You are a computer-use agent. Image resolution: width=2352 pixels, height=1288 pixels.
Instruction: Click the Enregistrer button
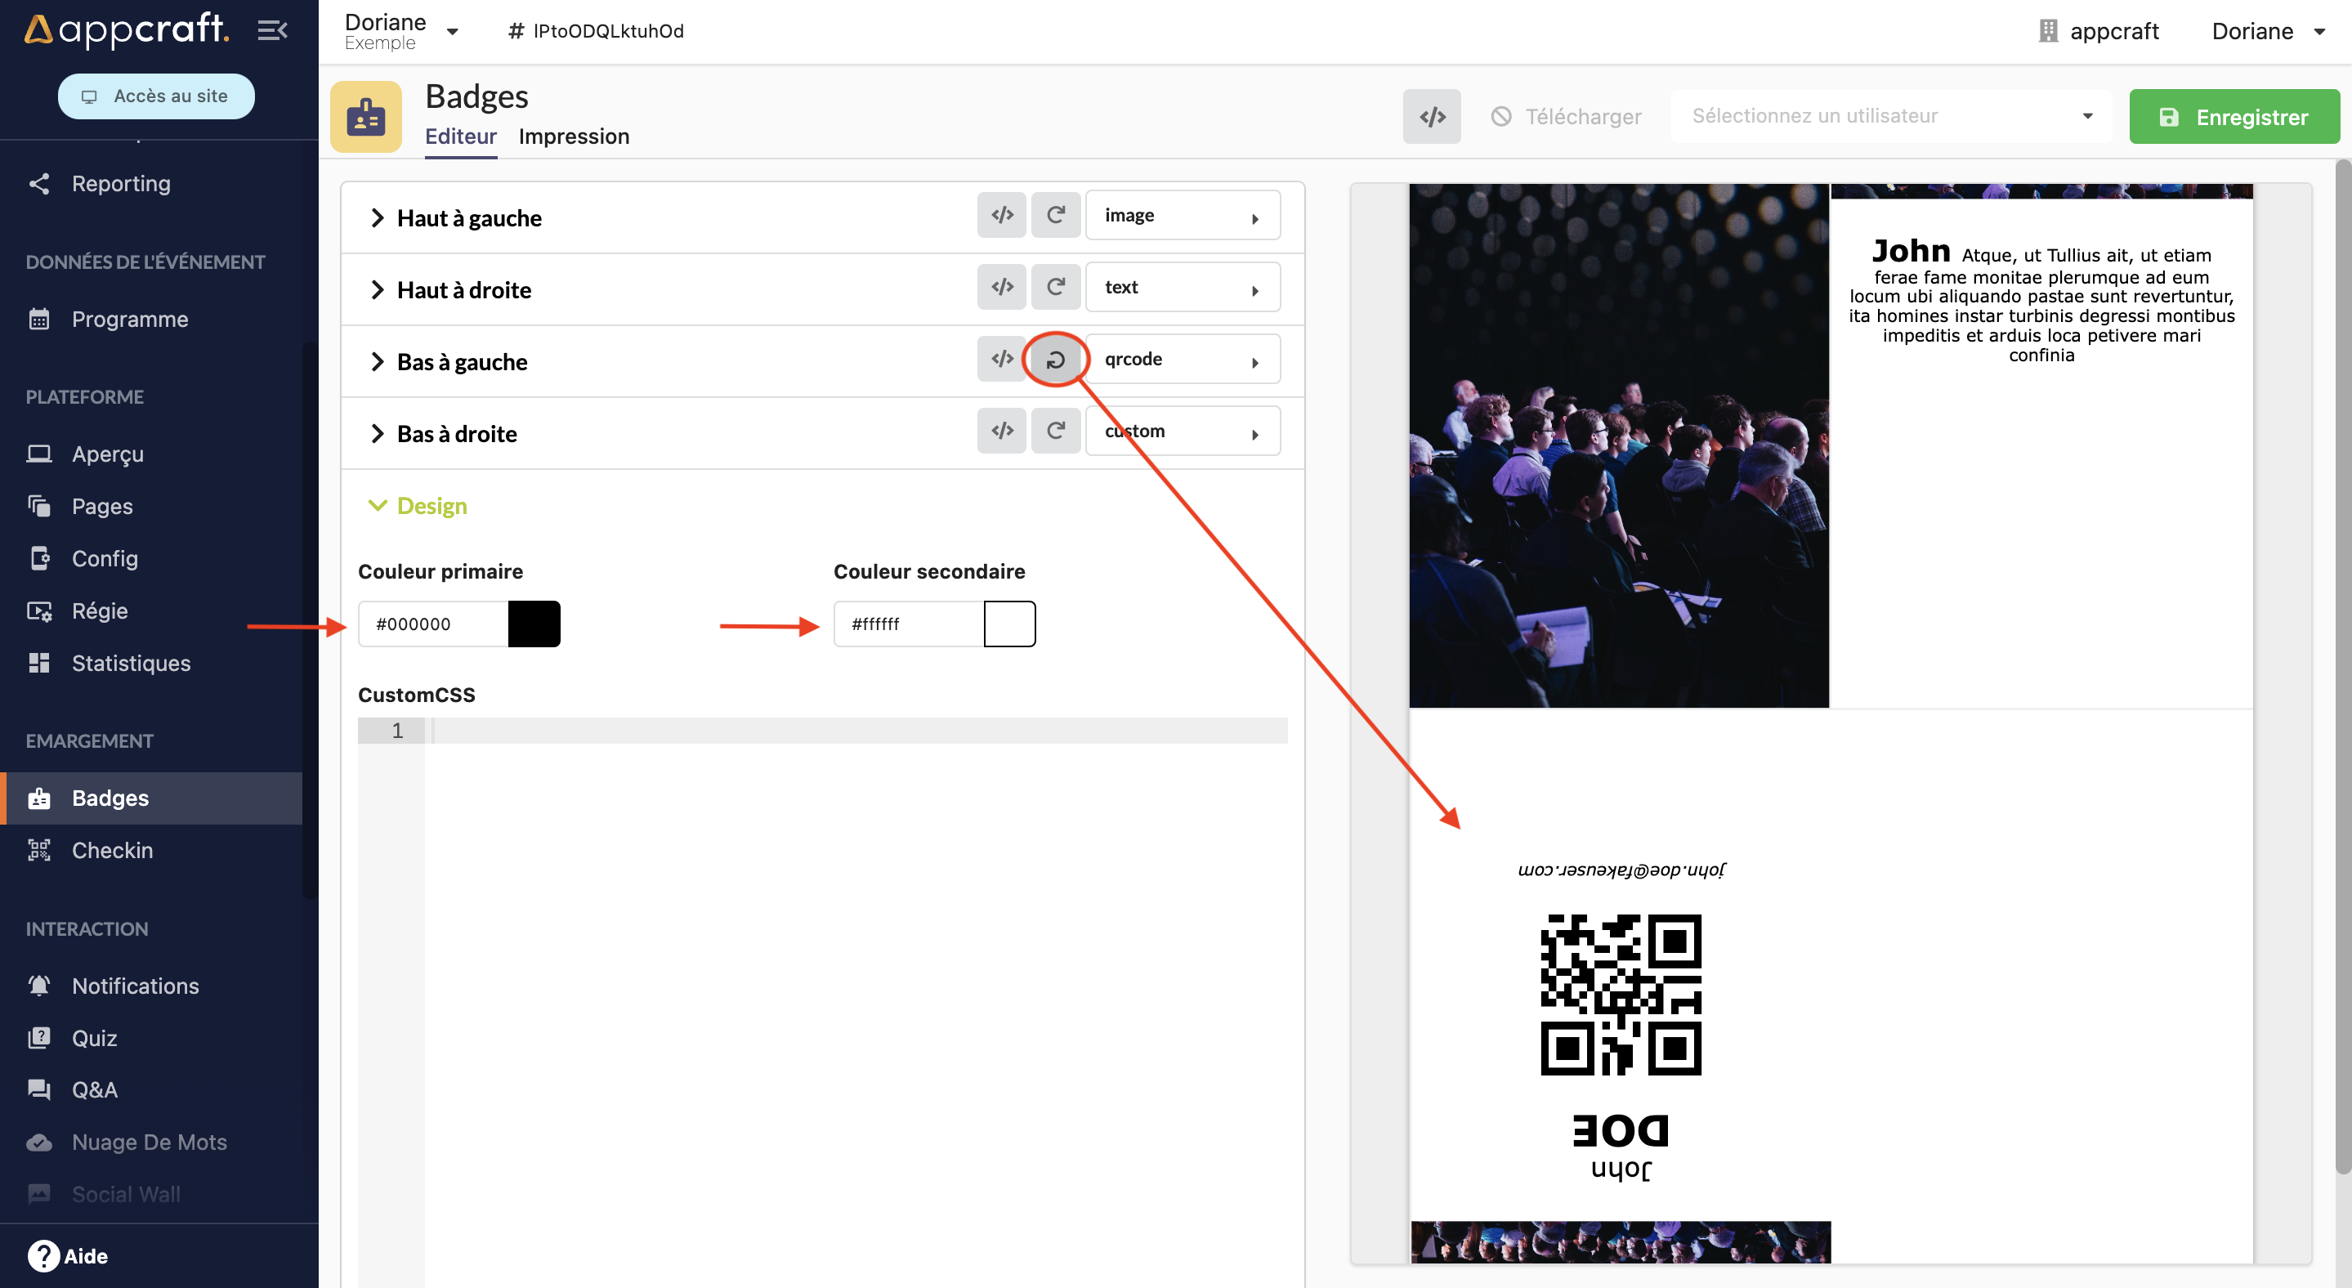coord(2233,116)
